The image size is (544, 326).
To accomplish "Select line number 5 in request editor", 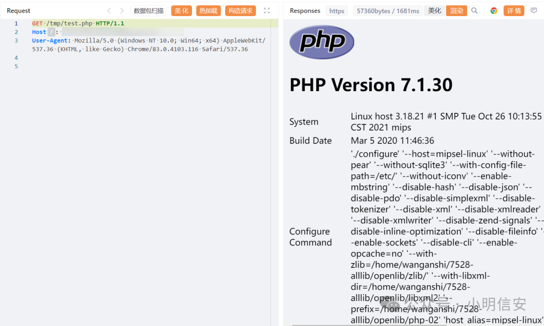I will click(16, 67).
